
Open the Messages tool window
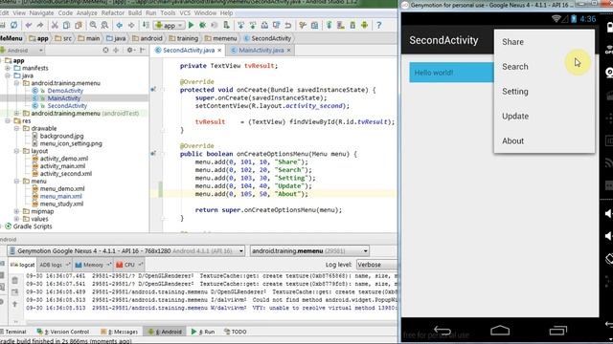pos(119,332)
